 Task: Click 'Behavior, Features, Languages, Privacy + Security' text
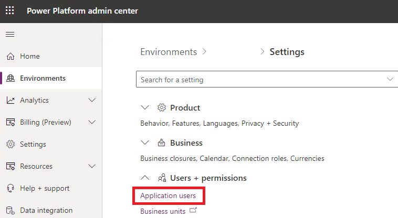click(x=219, y=123)
